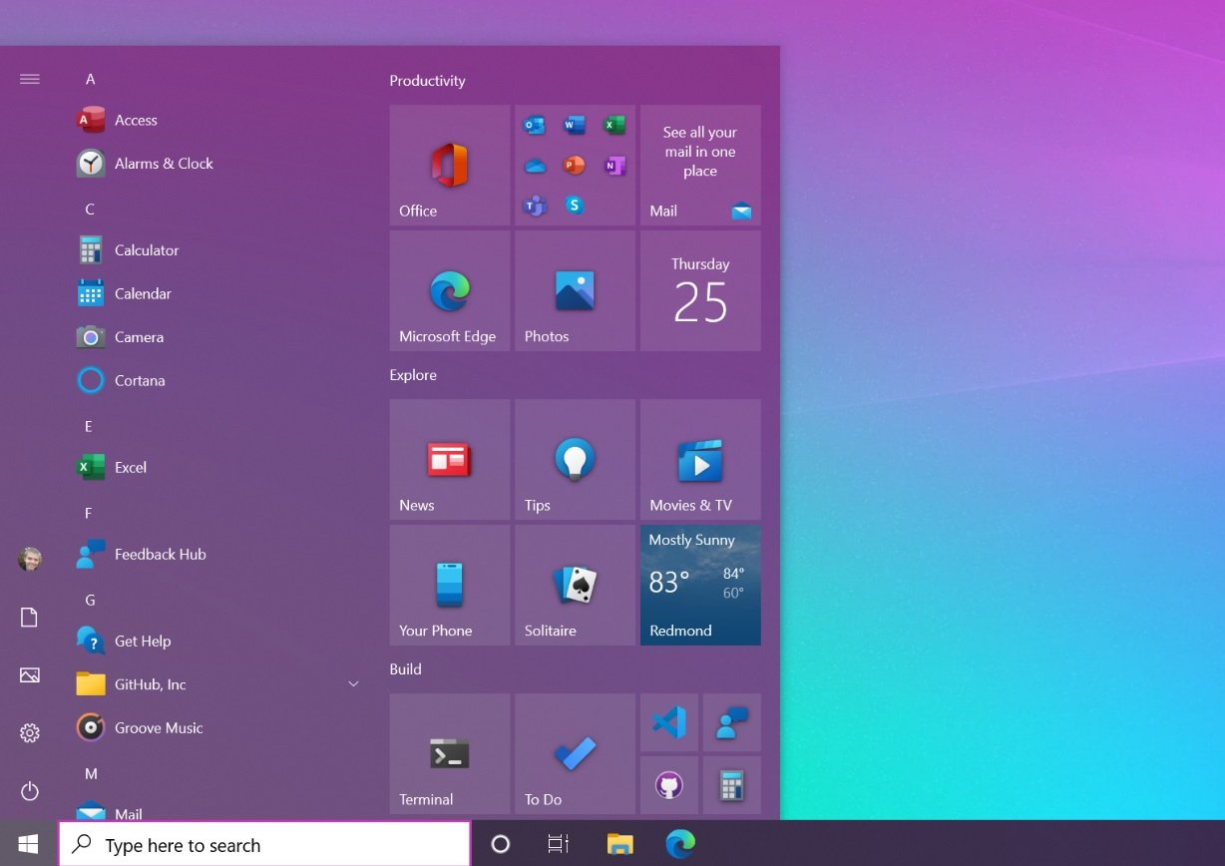Click the letter A header to jump alphabetically

pos(90,78)
